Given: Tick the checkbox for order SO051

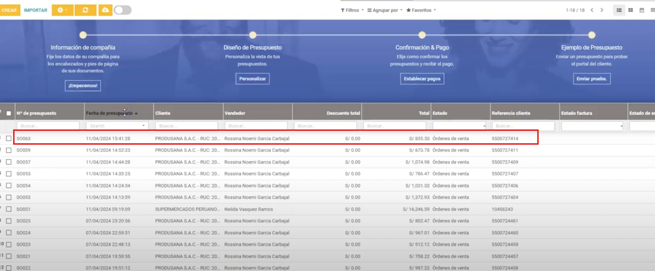Looking at the screenshot, I should point(9,209).
